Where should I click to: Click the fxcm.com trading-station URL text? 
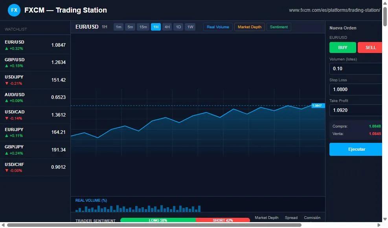(335, 10)
